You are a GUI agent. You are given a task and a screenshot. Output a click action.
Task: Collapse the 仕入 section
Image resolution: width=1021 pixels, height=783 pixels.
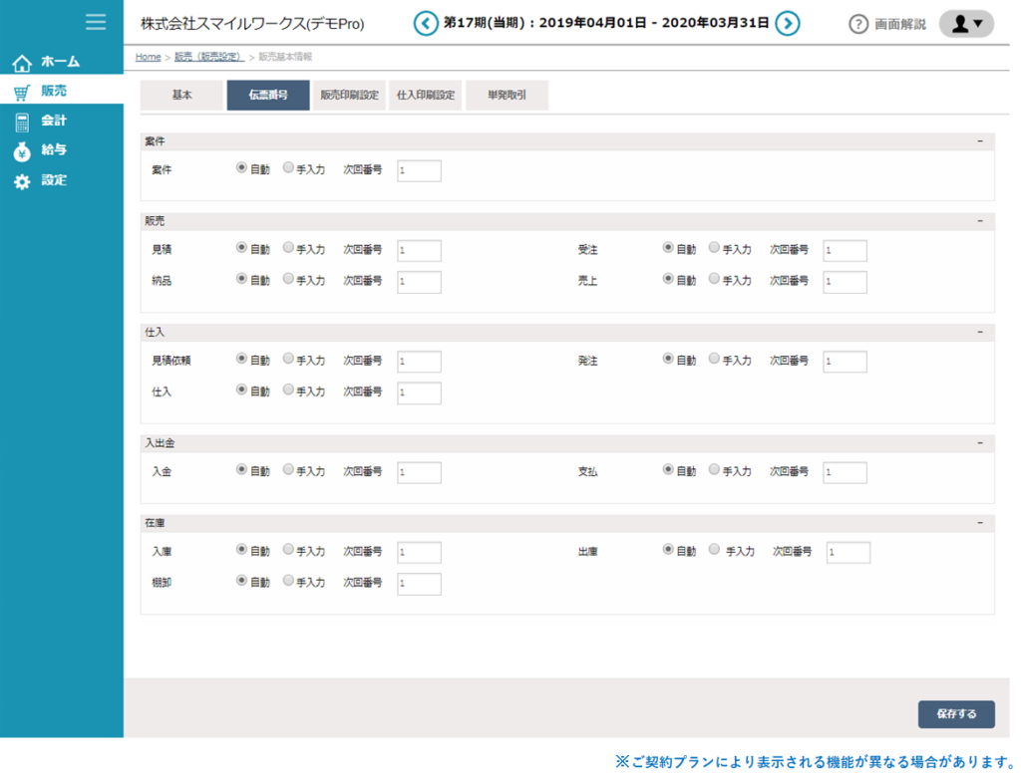[980, 332]
